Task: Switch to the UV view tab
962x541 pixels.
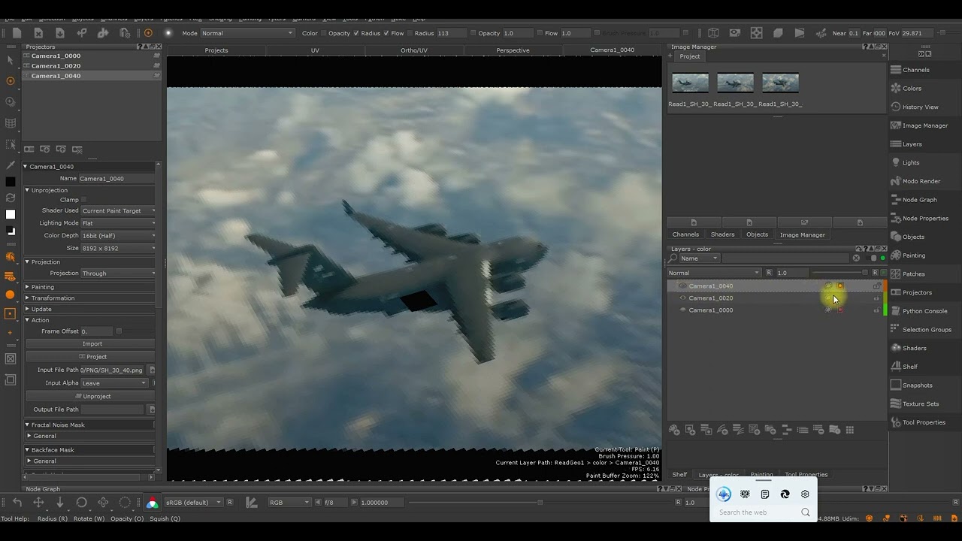Action: point(315,50)
